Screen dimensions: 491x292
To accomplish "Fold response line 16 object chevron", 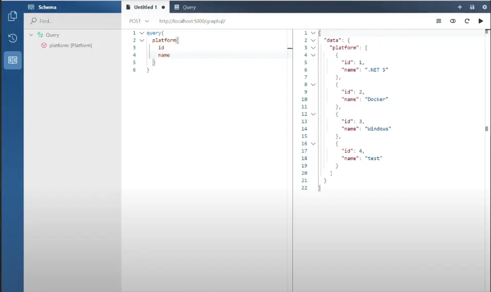I will point(313,143).
